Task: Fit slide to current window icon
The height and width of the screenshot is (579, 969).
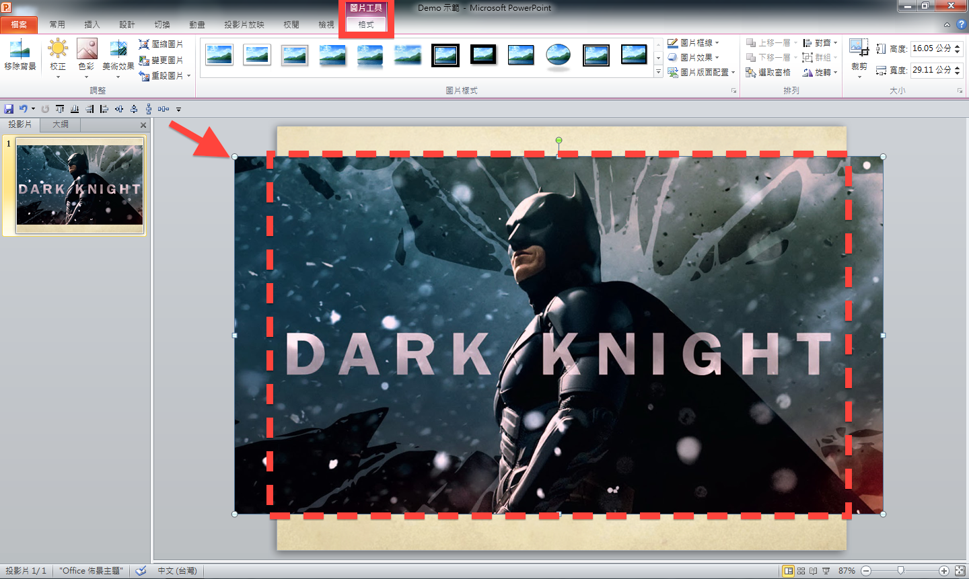Action: (960, 571)
